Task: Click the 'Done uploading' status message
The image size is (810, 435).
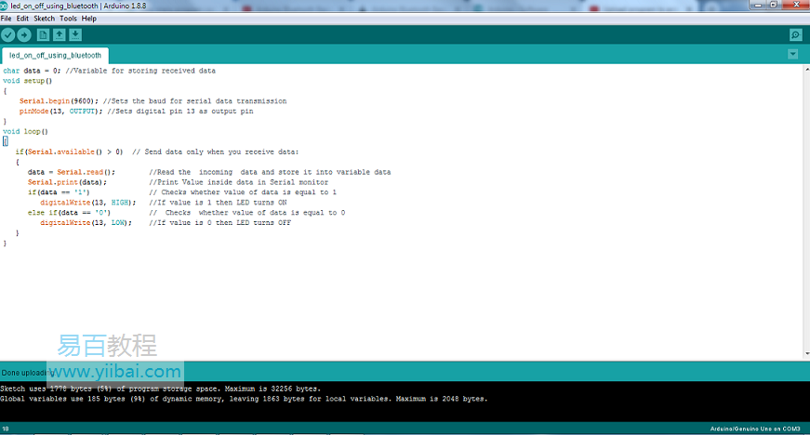Action: [x=27, y=373]
